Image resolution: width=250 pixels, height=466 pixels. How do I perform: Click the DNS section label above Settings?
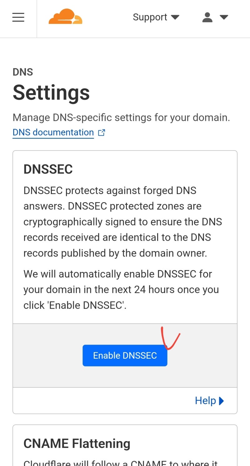pyautogui.click(x=23, y=72)
